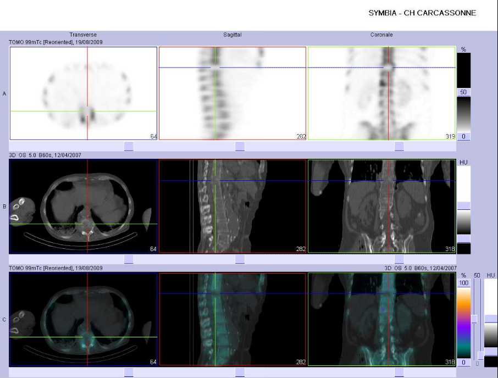This screenshot has width=498, height=378.
Task: Click the Sagittal column header
Action: click(x=233, y=35)
